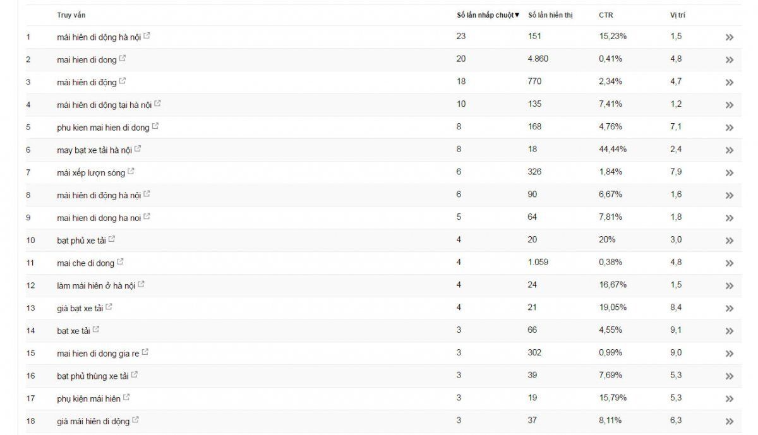
Task: Sort table by 'Vị trí' column header
Action: pyautogui.click(x=678, y=15)
